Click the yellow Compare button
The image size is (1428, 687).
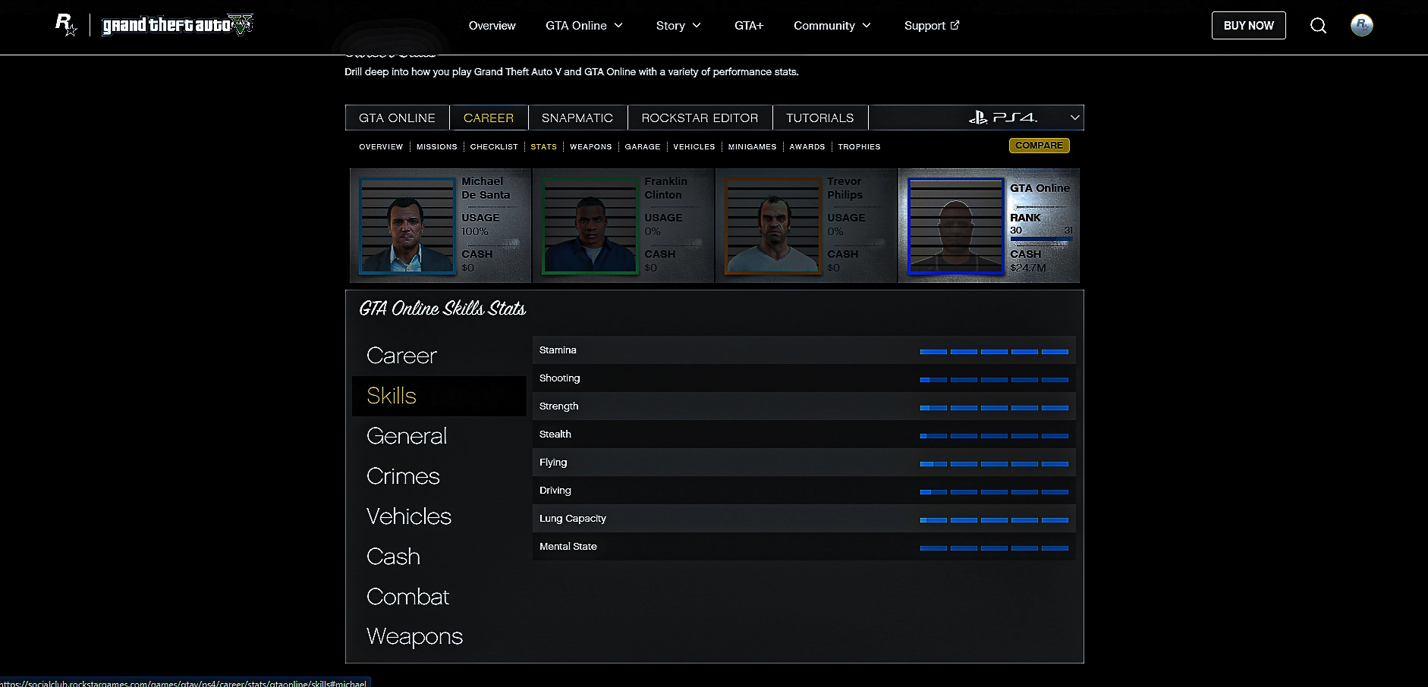(x=1039, y=146)
